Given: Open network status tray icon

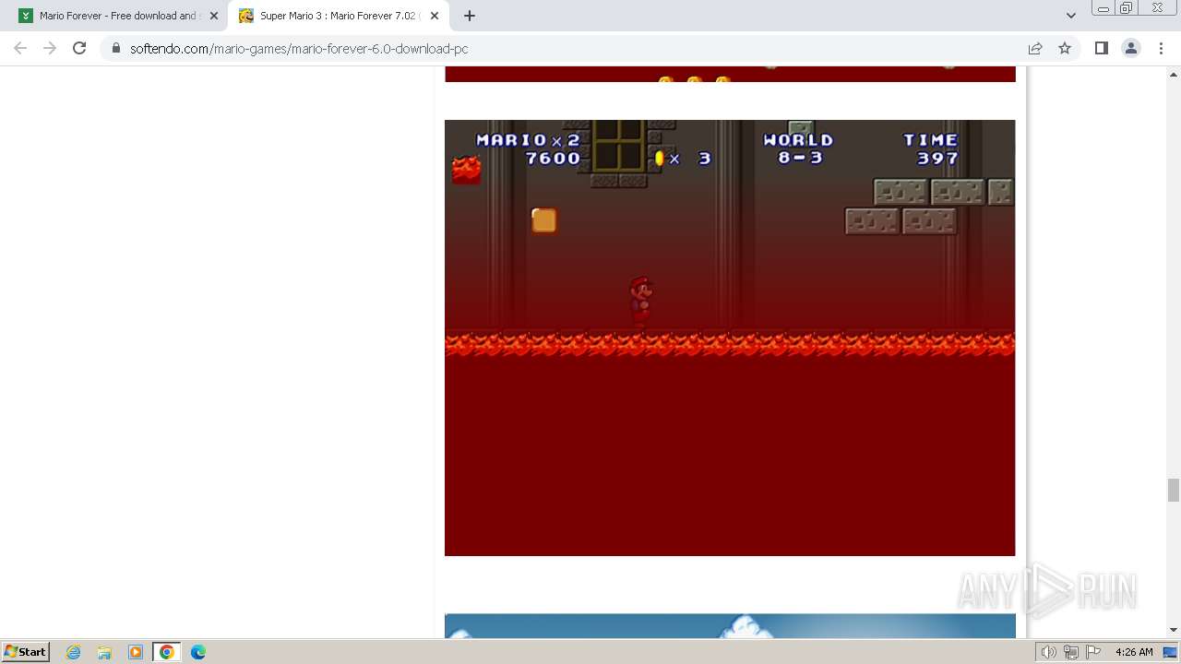Looking at the screenshot, I should pyautogui.click(x=1070, y=652).
